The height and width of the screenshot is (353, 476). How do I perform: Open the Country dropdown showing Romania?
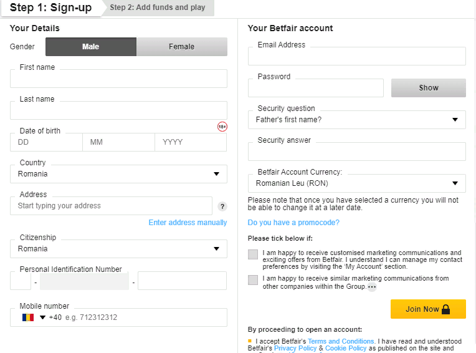pyautogui.click(x=118, y=174)
